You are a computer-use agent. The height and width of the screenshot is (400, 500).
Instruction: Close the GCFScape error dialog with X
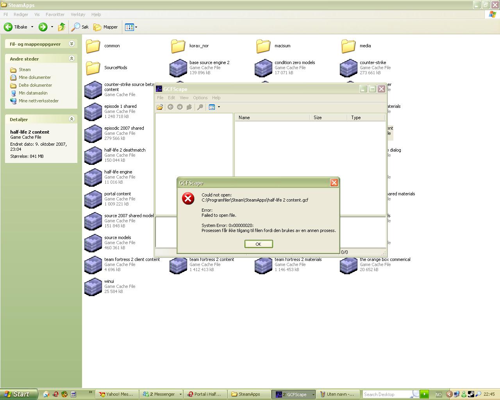click(334, 182)
